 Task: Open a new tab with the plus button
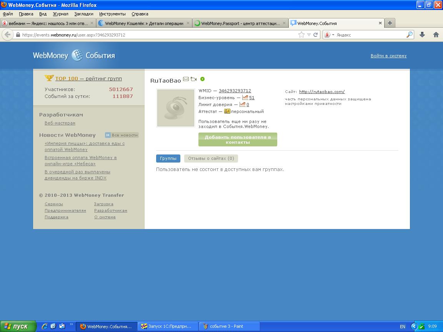point(390,23)
